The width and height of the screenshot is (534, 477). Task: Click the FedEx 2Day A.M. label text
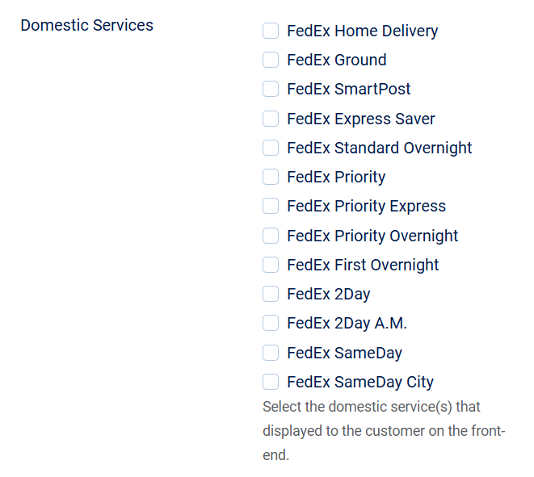347,324
